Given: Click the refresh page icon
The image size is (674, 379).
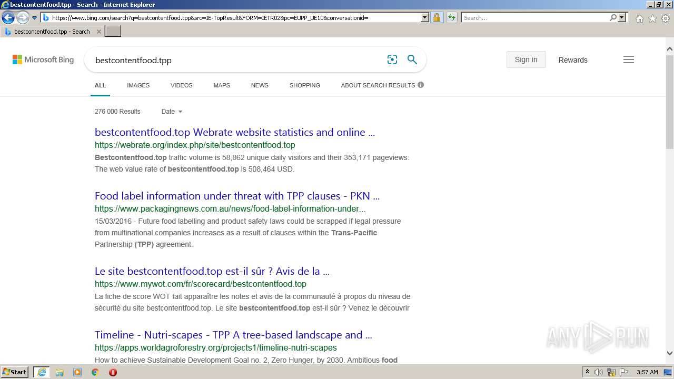Looking at the screenshot, I should click(452, 17).
